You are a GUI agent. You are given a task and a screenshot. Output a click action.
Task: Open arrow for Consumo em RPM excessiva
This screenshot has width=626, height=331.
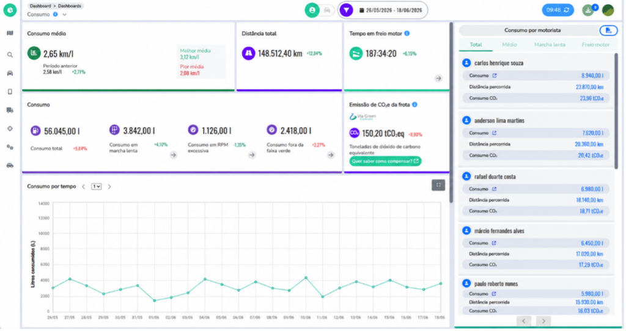252,155
